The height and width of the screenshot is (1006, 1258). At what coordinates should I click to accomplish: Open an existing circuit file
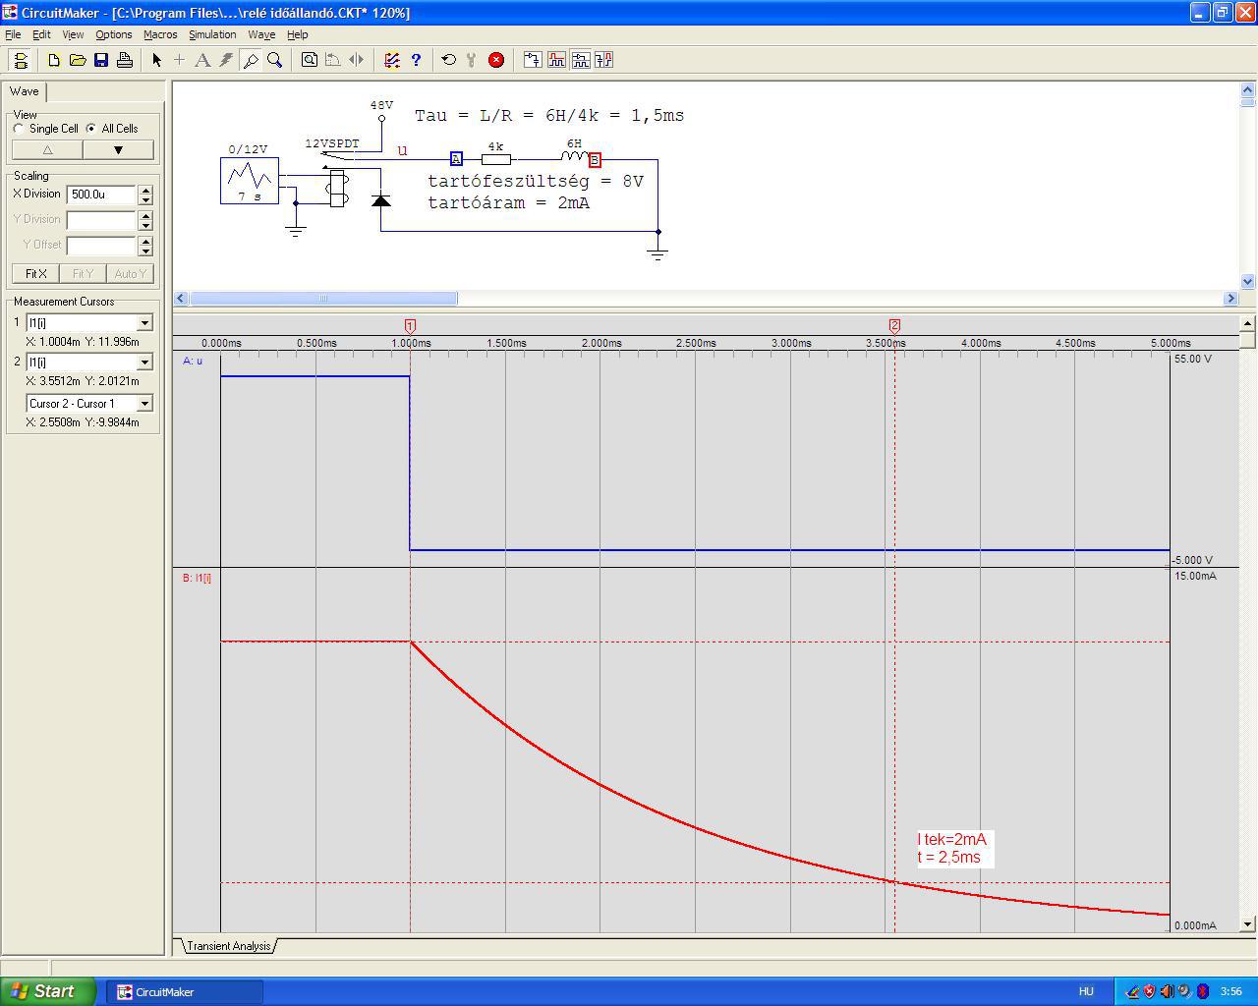pos(78,60)
